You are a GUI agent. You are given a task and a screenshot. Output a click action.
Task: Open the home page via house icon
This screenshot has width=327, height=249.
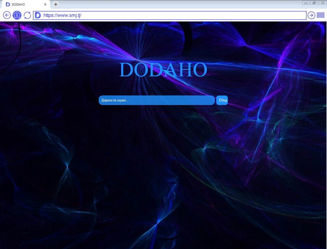[17, 15]
